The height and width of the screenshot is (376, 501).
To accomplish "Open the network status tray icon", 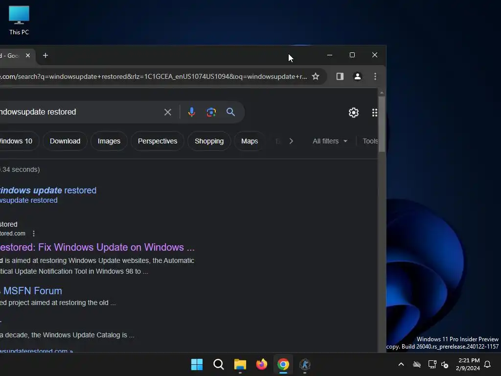I will pos(432,364).
